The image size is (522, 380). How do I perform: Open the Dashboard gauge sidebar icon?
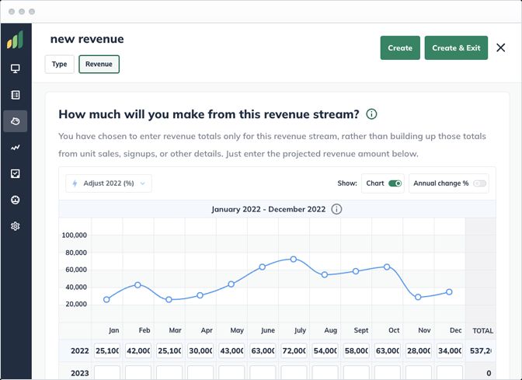[x=15, y=200]
